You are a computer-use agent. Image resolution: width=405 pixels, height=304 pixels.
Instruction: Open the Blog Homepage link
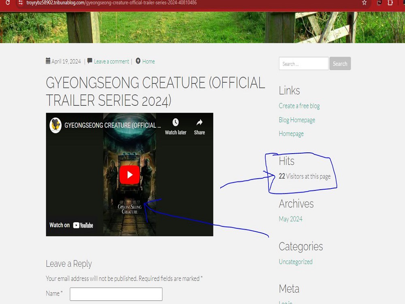(297, 120)
